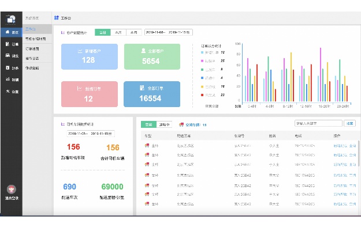Click the 姓名 column header

point(273,136)
